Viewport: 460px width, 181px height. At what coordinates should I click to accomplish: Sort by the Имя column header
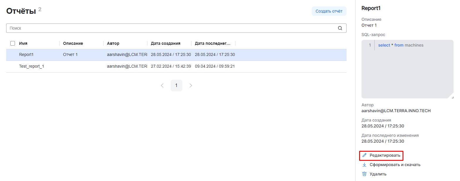coord(23,43)
